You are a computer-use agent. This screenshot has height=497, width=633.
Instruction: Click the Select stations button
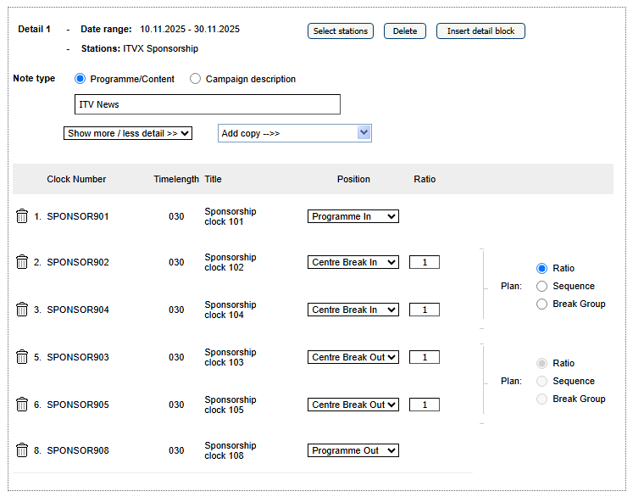pyautogui.click(x=341, y=31)
